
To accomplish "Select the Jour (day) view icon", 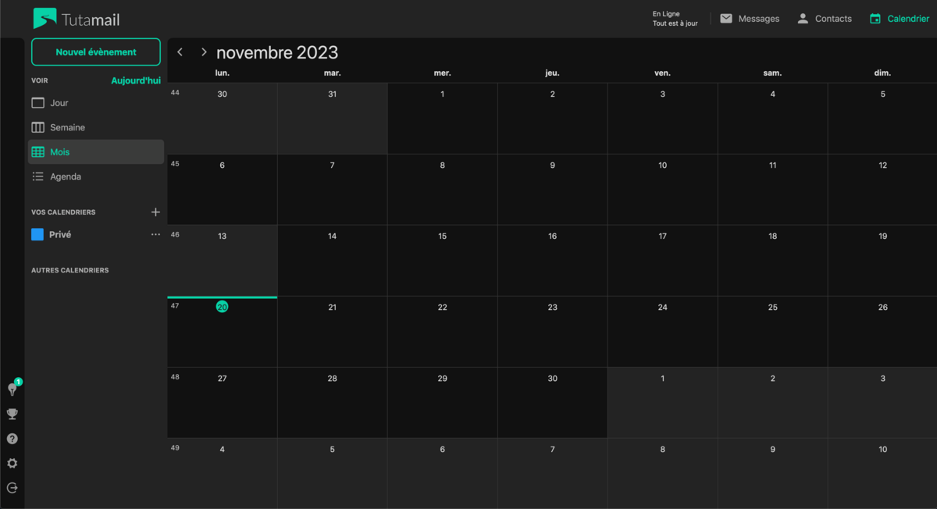I will (x=37, y=102).
